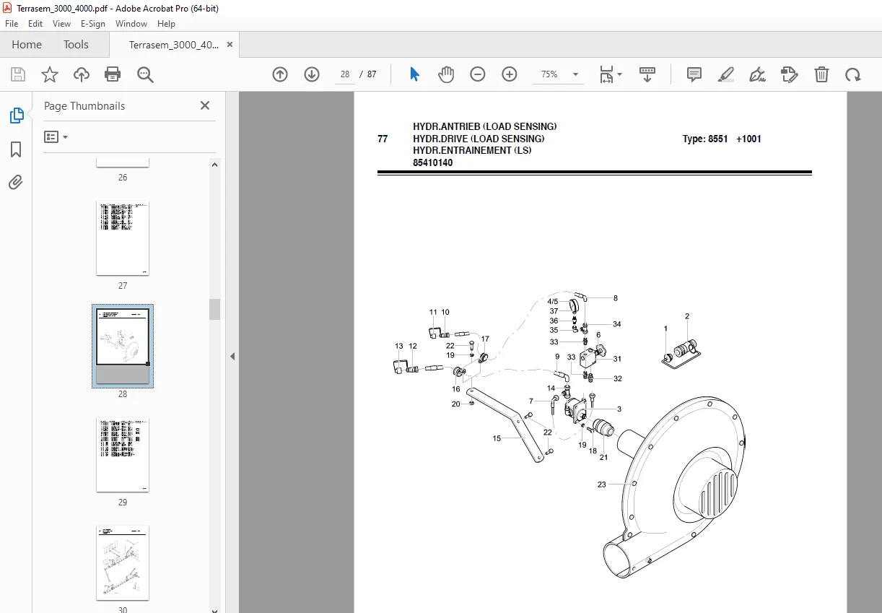Screen dimensions: 882x613
Task: Open thumbnail options dropdown menu
Action: click(x=56, y=136)
